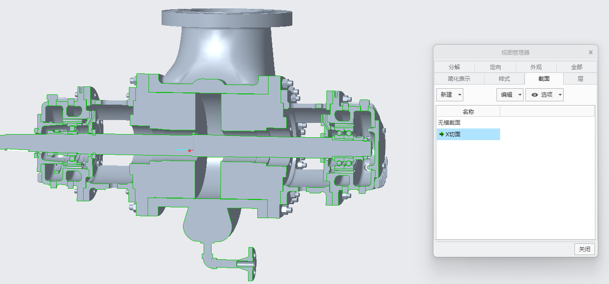Go to the 简化表示 tab
The image size is (609, 284).
coord(459,79)
